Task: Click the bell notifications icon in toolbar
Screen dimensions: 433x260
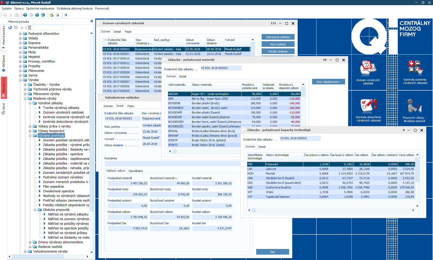Action: [66, 15]
